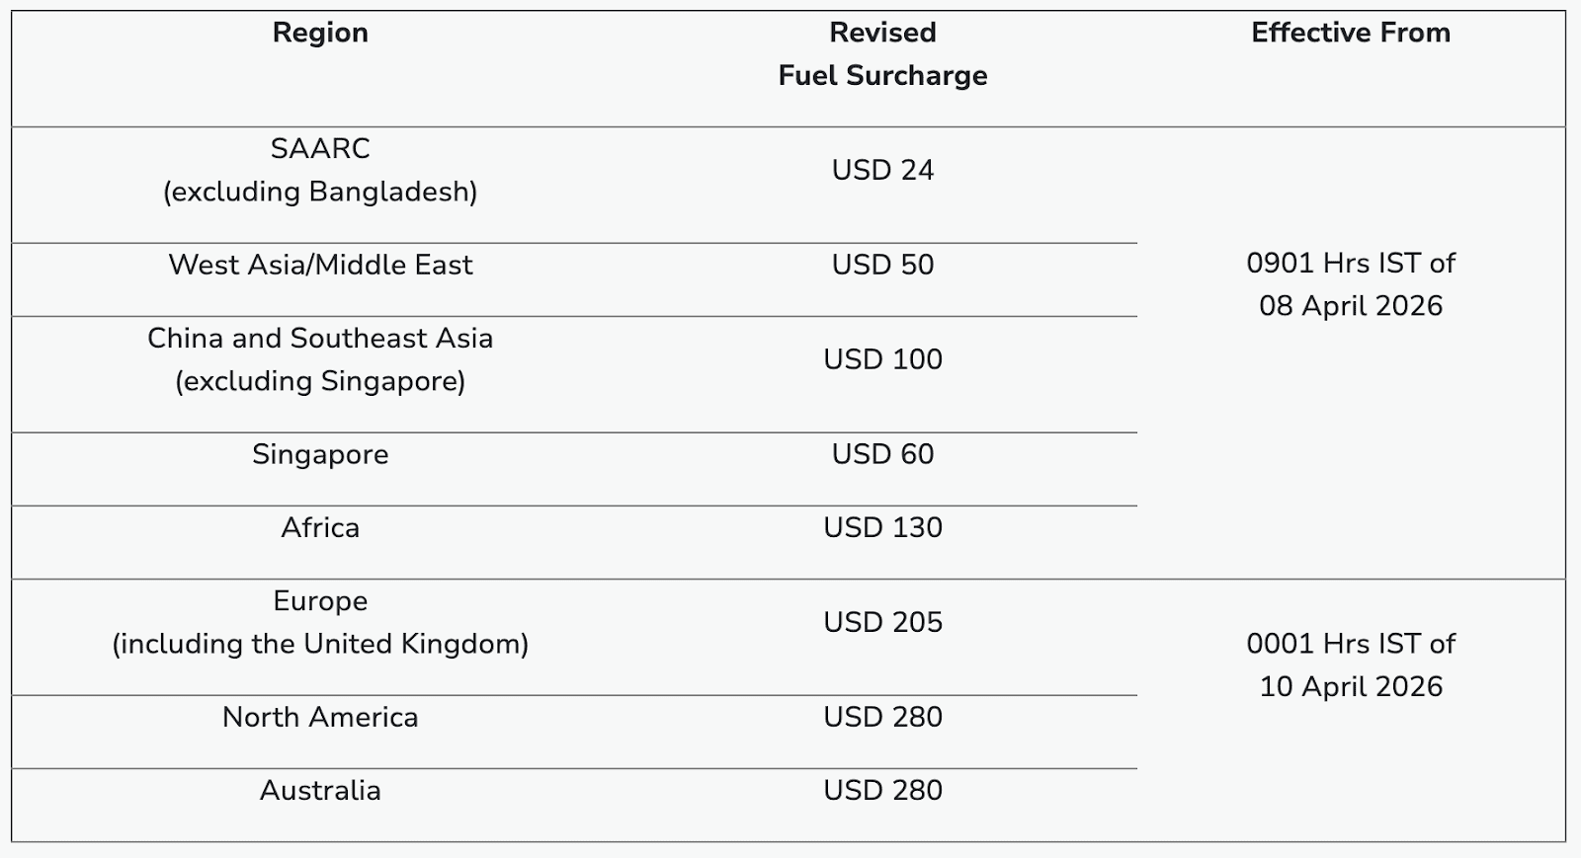Click the USD 50 surcharge value
This screenshot has width=1581, height=858.
(x=882, y=265)
